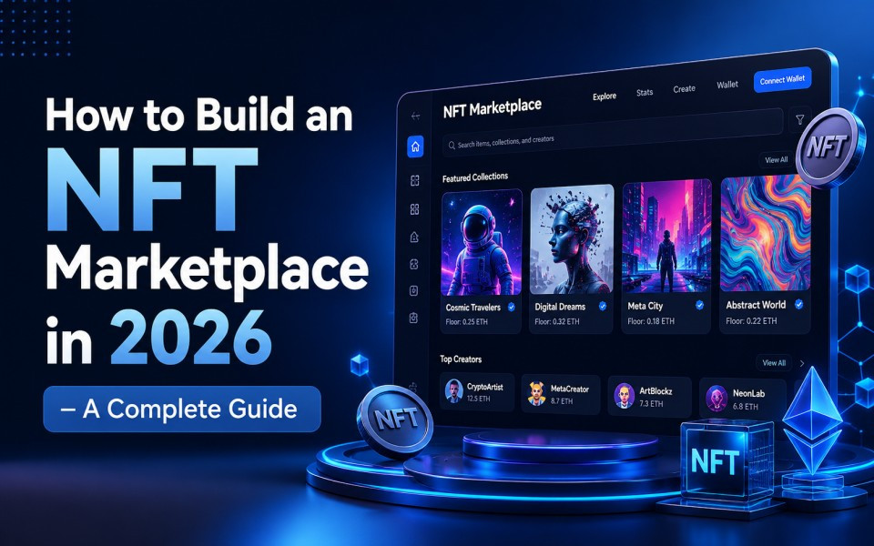The height and width of the screenshot is (546, 874).
Task: Select the Create nav item
Action: coord(684,88)
